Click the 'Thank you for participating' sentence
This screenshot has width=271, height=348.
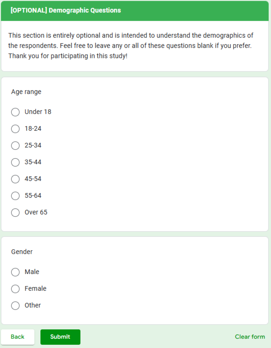coord(68,56)
